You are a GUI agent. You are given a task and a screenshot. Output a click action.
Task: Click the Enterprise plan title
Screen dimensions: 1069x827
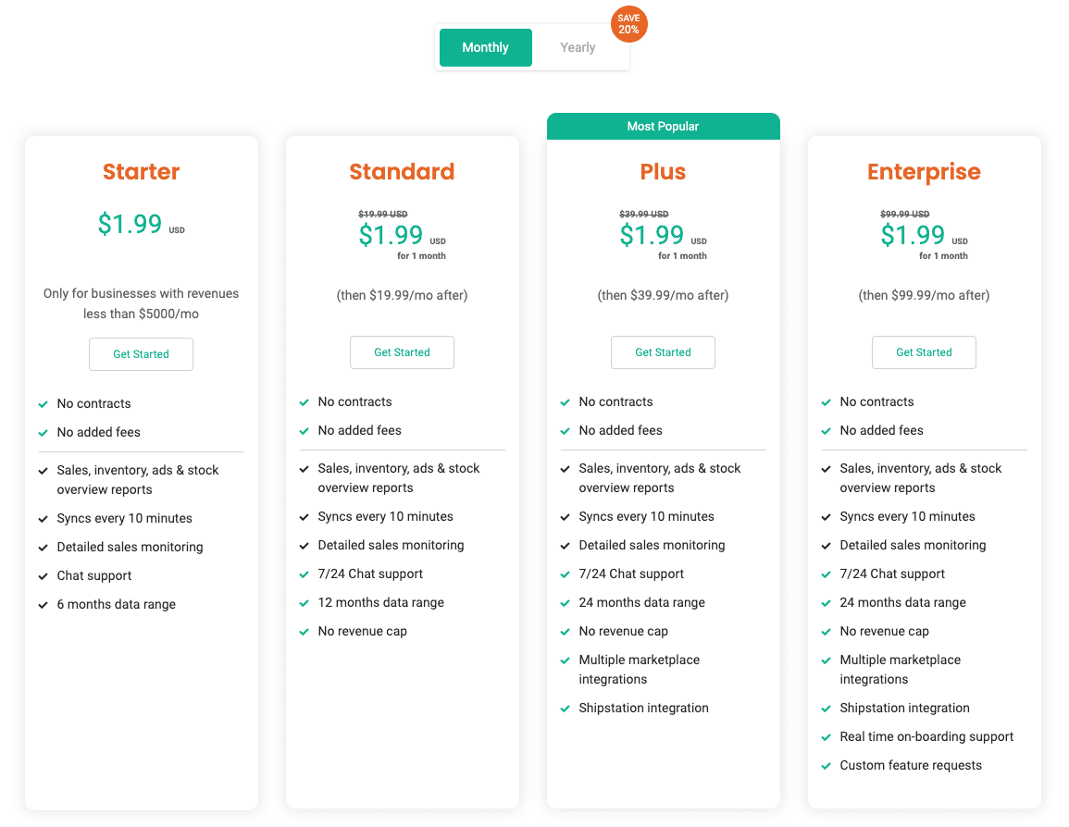(x=924, y=172)
